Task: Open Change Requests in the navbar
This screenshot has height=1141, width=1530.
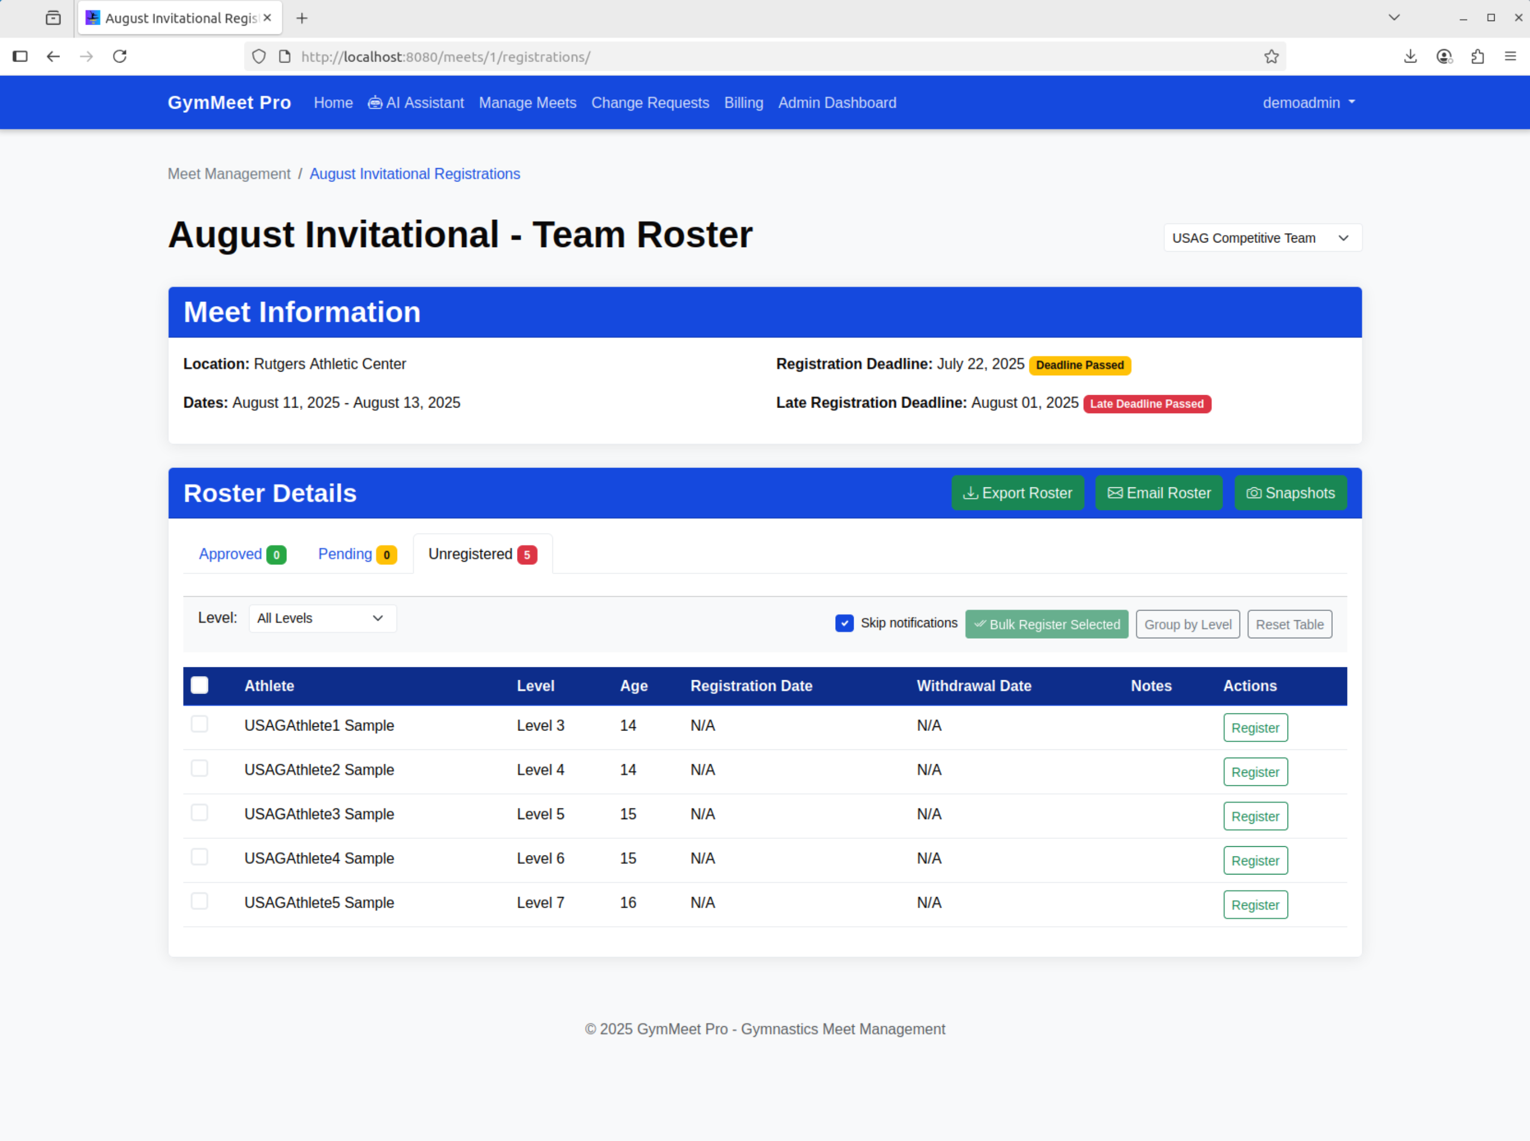Action: (650, 103)
